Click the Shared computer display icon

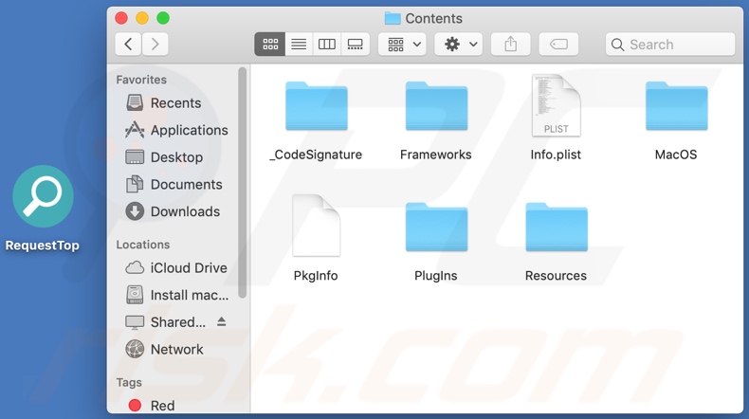click(x=135, y=322)
